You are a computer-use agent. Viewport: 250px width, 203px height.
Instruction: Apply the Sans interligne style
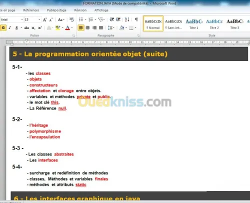point(173,23)
